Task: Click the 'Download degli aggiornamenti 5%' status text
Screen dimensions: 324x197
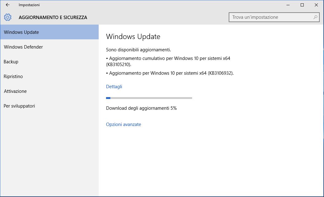Action: [x=141, y=108]
